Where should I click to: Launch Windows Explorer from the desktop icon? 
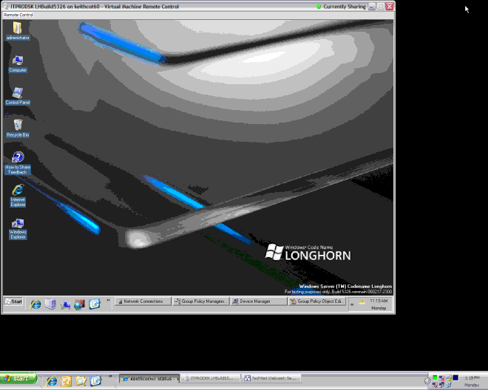pos(18,230)
